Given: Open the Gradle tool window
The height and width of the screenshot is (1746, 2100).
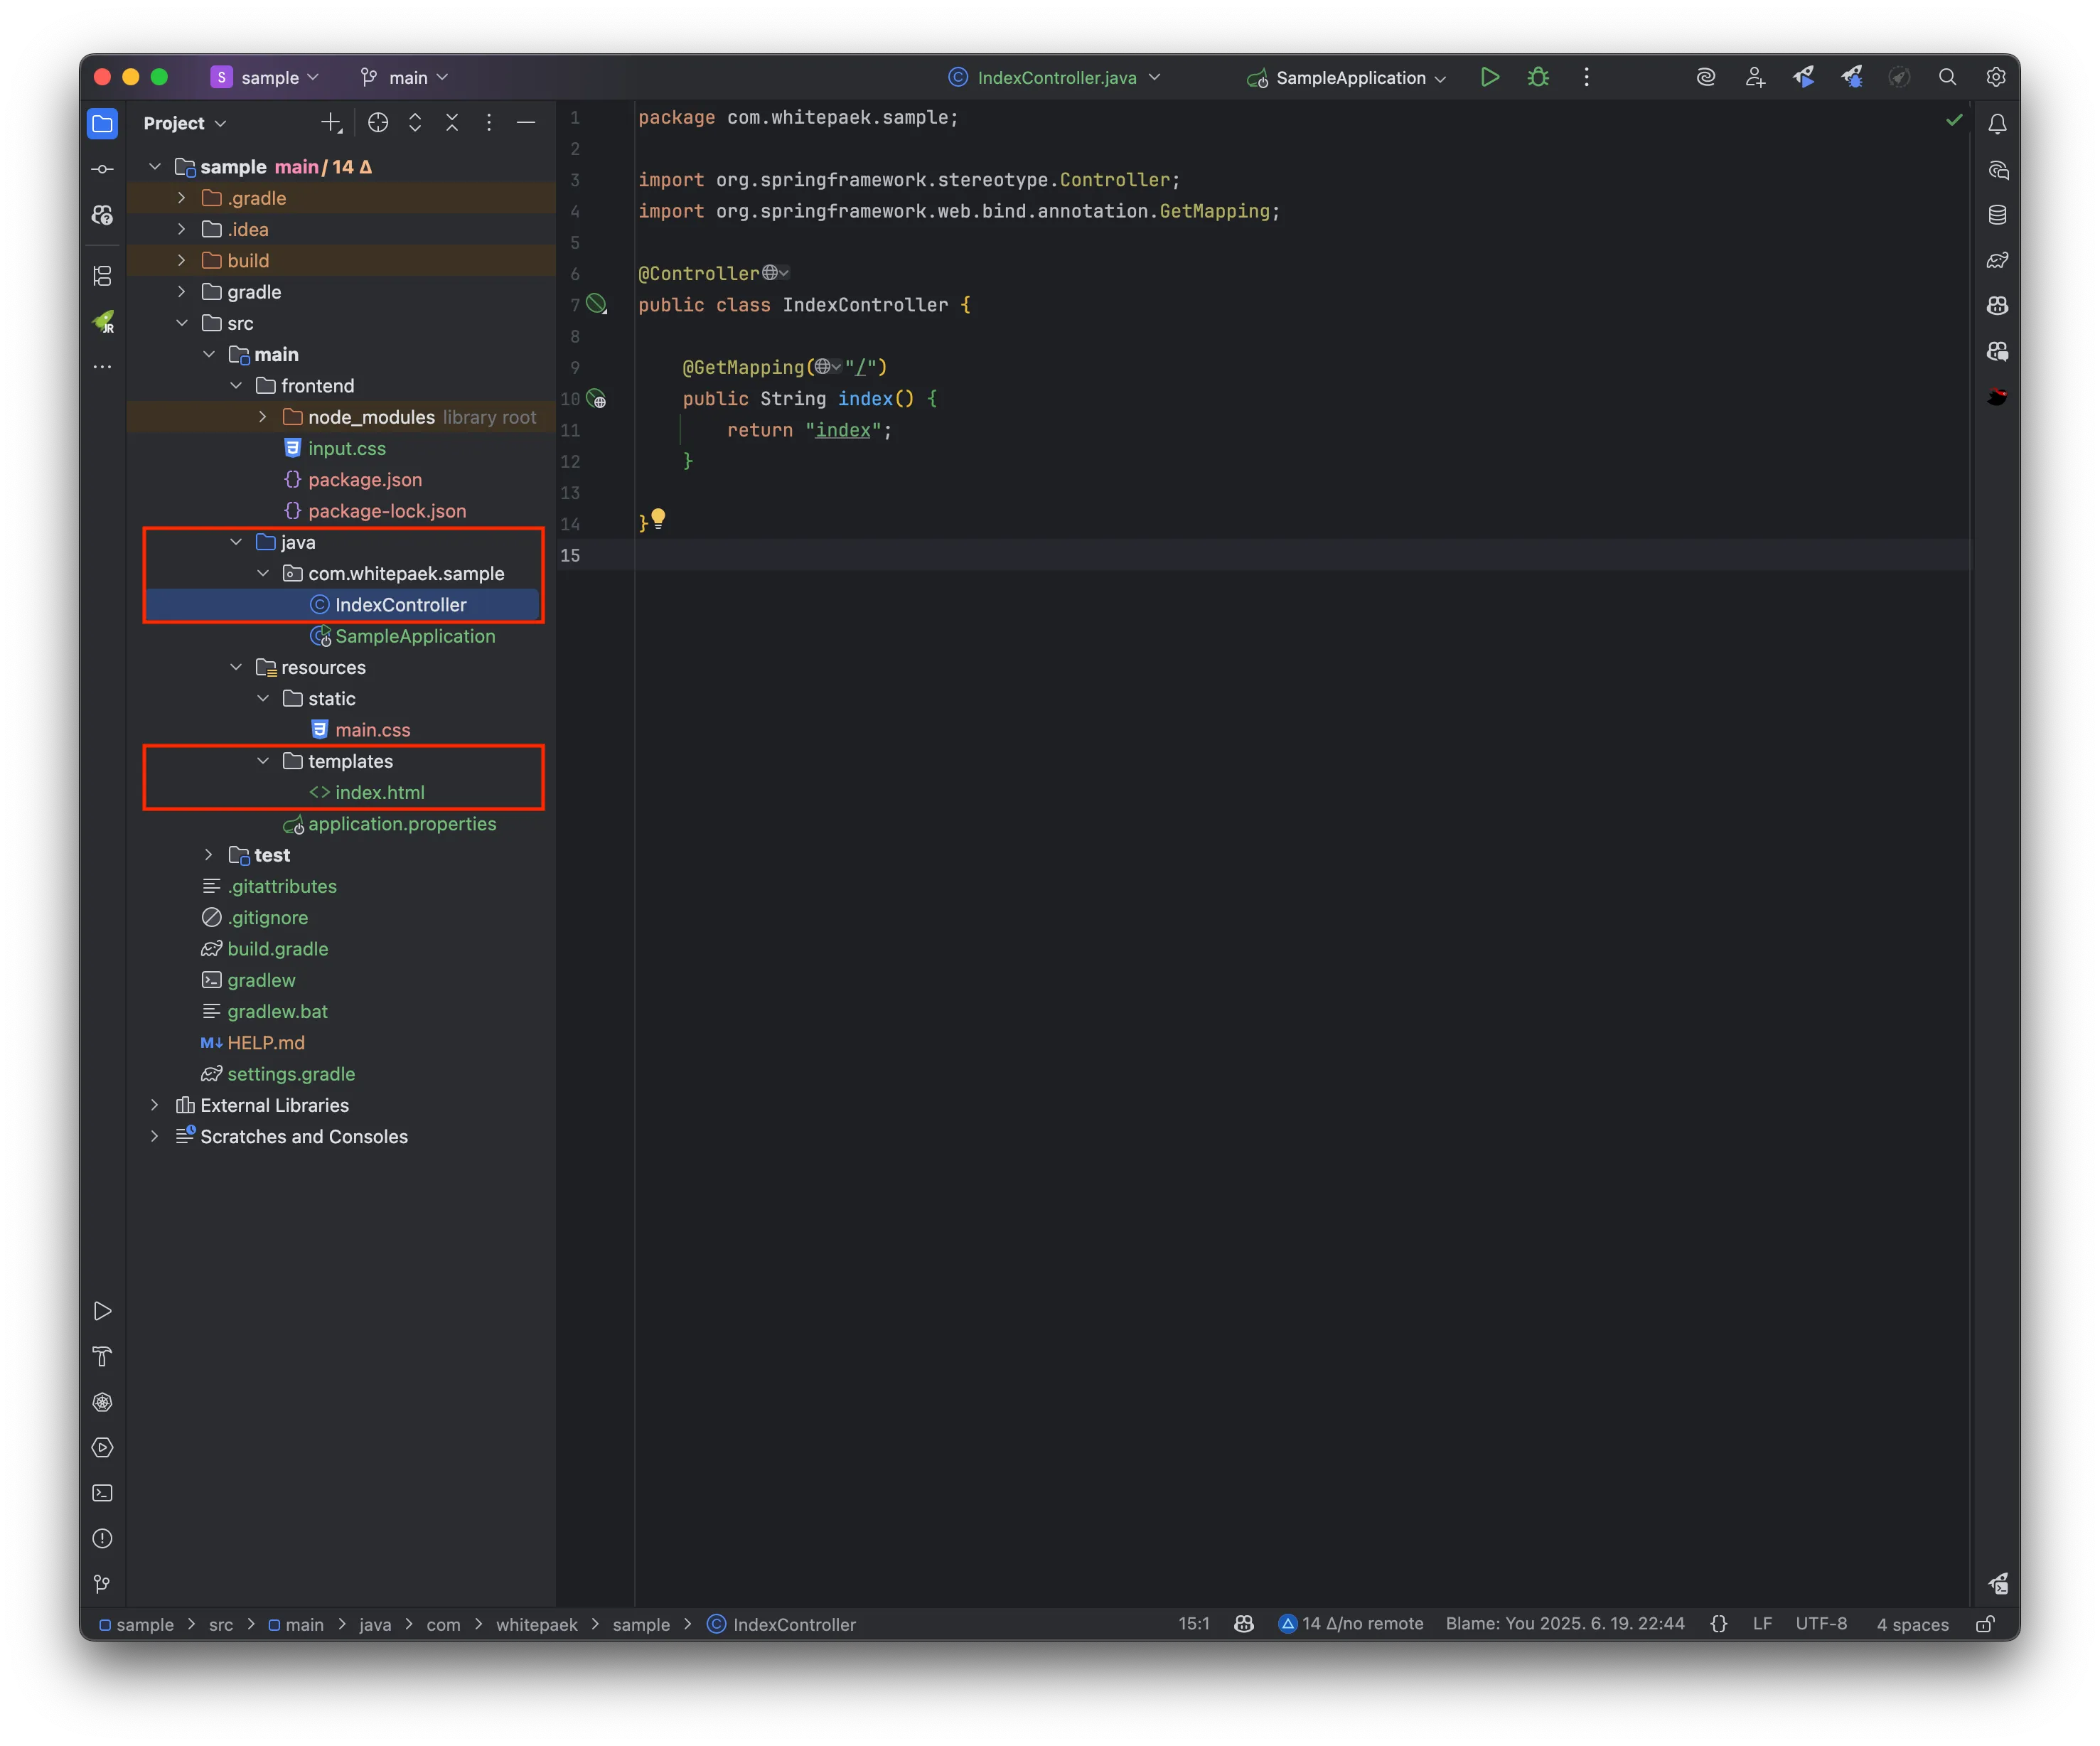Looking at the screenshot, I should coord(1997,260).
